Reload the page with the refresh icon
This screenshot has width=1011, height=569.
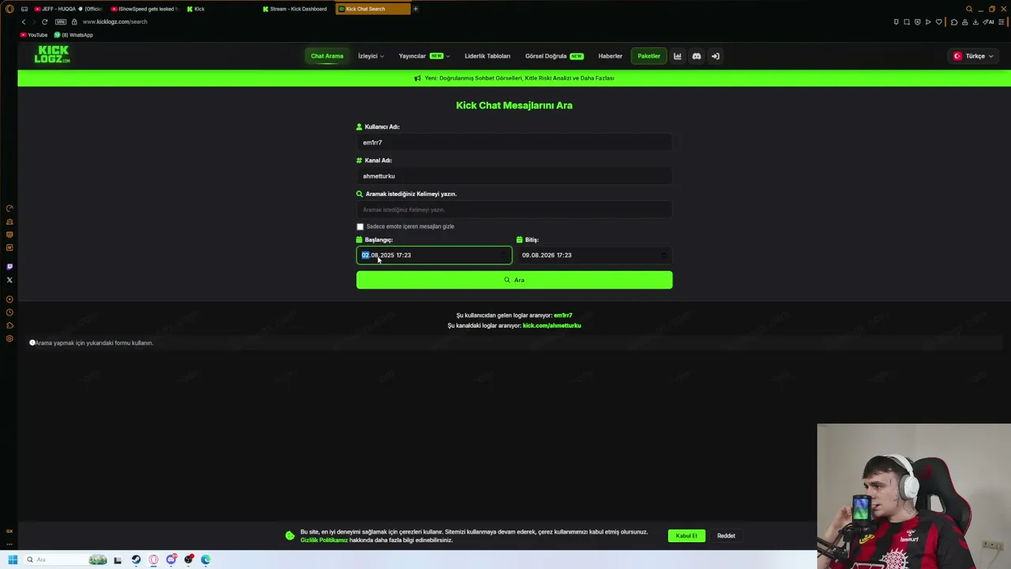point(44,21)
